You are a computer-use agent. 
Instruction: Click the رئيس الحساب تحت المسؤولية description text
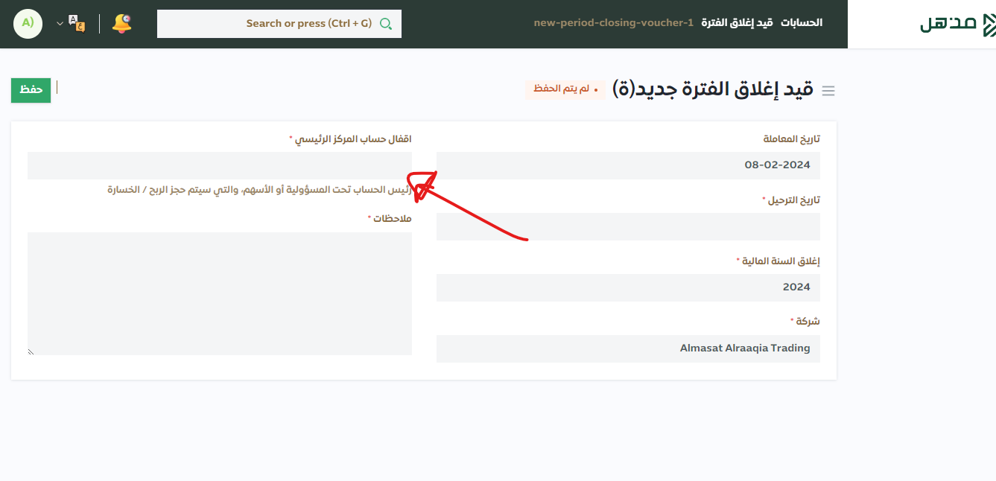pos(260,190)
